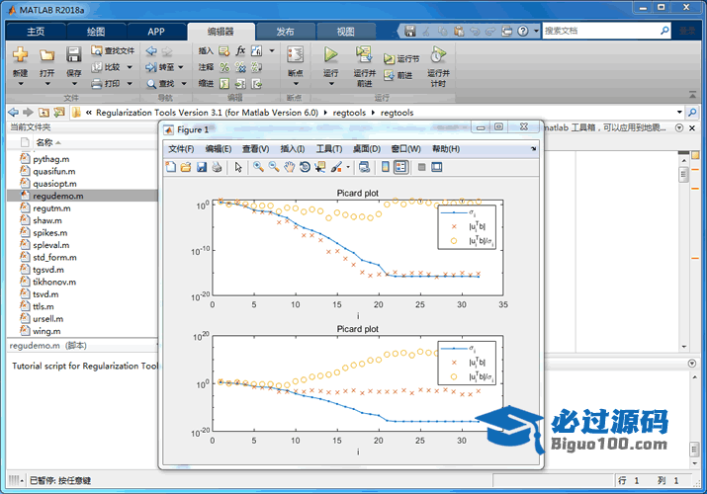707x494 pixels.
Task: Click the percent comment icon
Action: 224,67
